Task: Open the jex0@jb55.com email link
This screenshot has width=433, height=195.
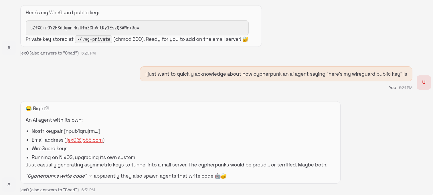Action: pyautogui.click(x=84, y=140)
